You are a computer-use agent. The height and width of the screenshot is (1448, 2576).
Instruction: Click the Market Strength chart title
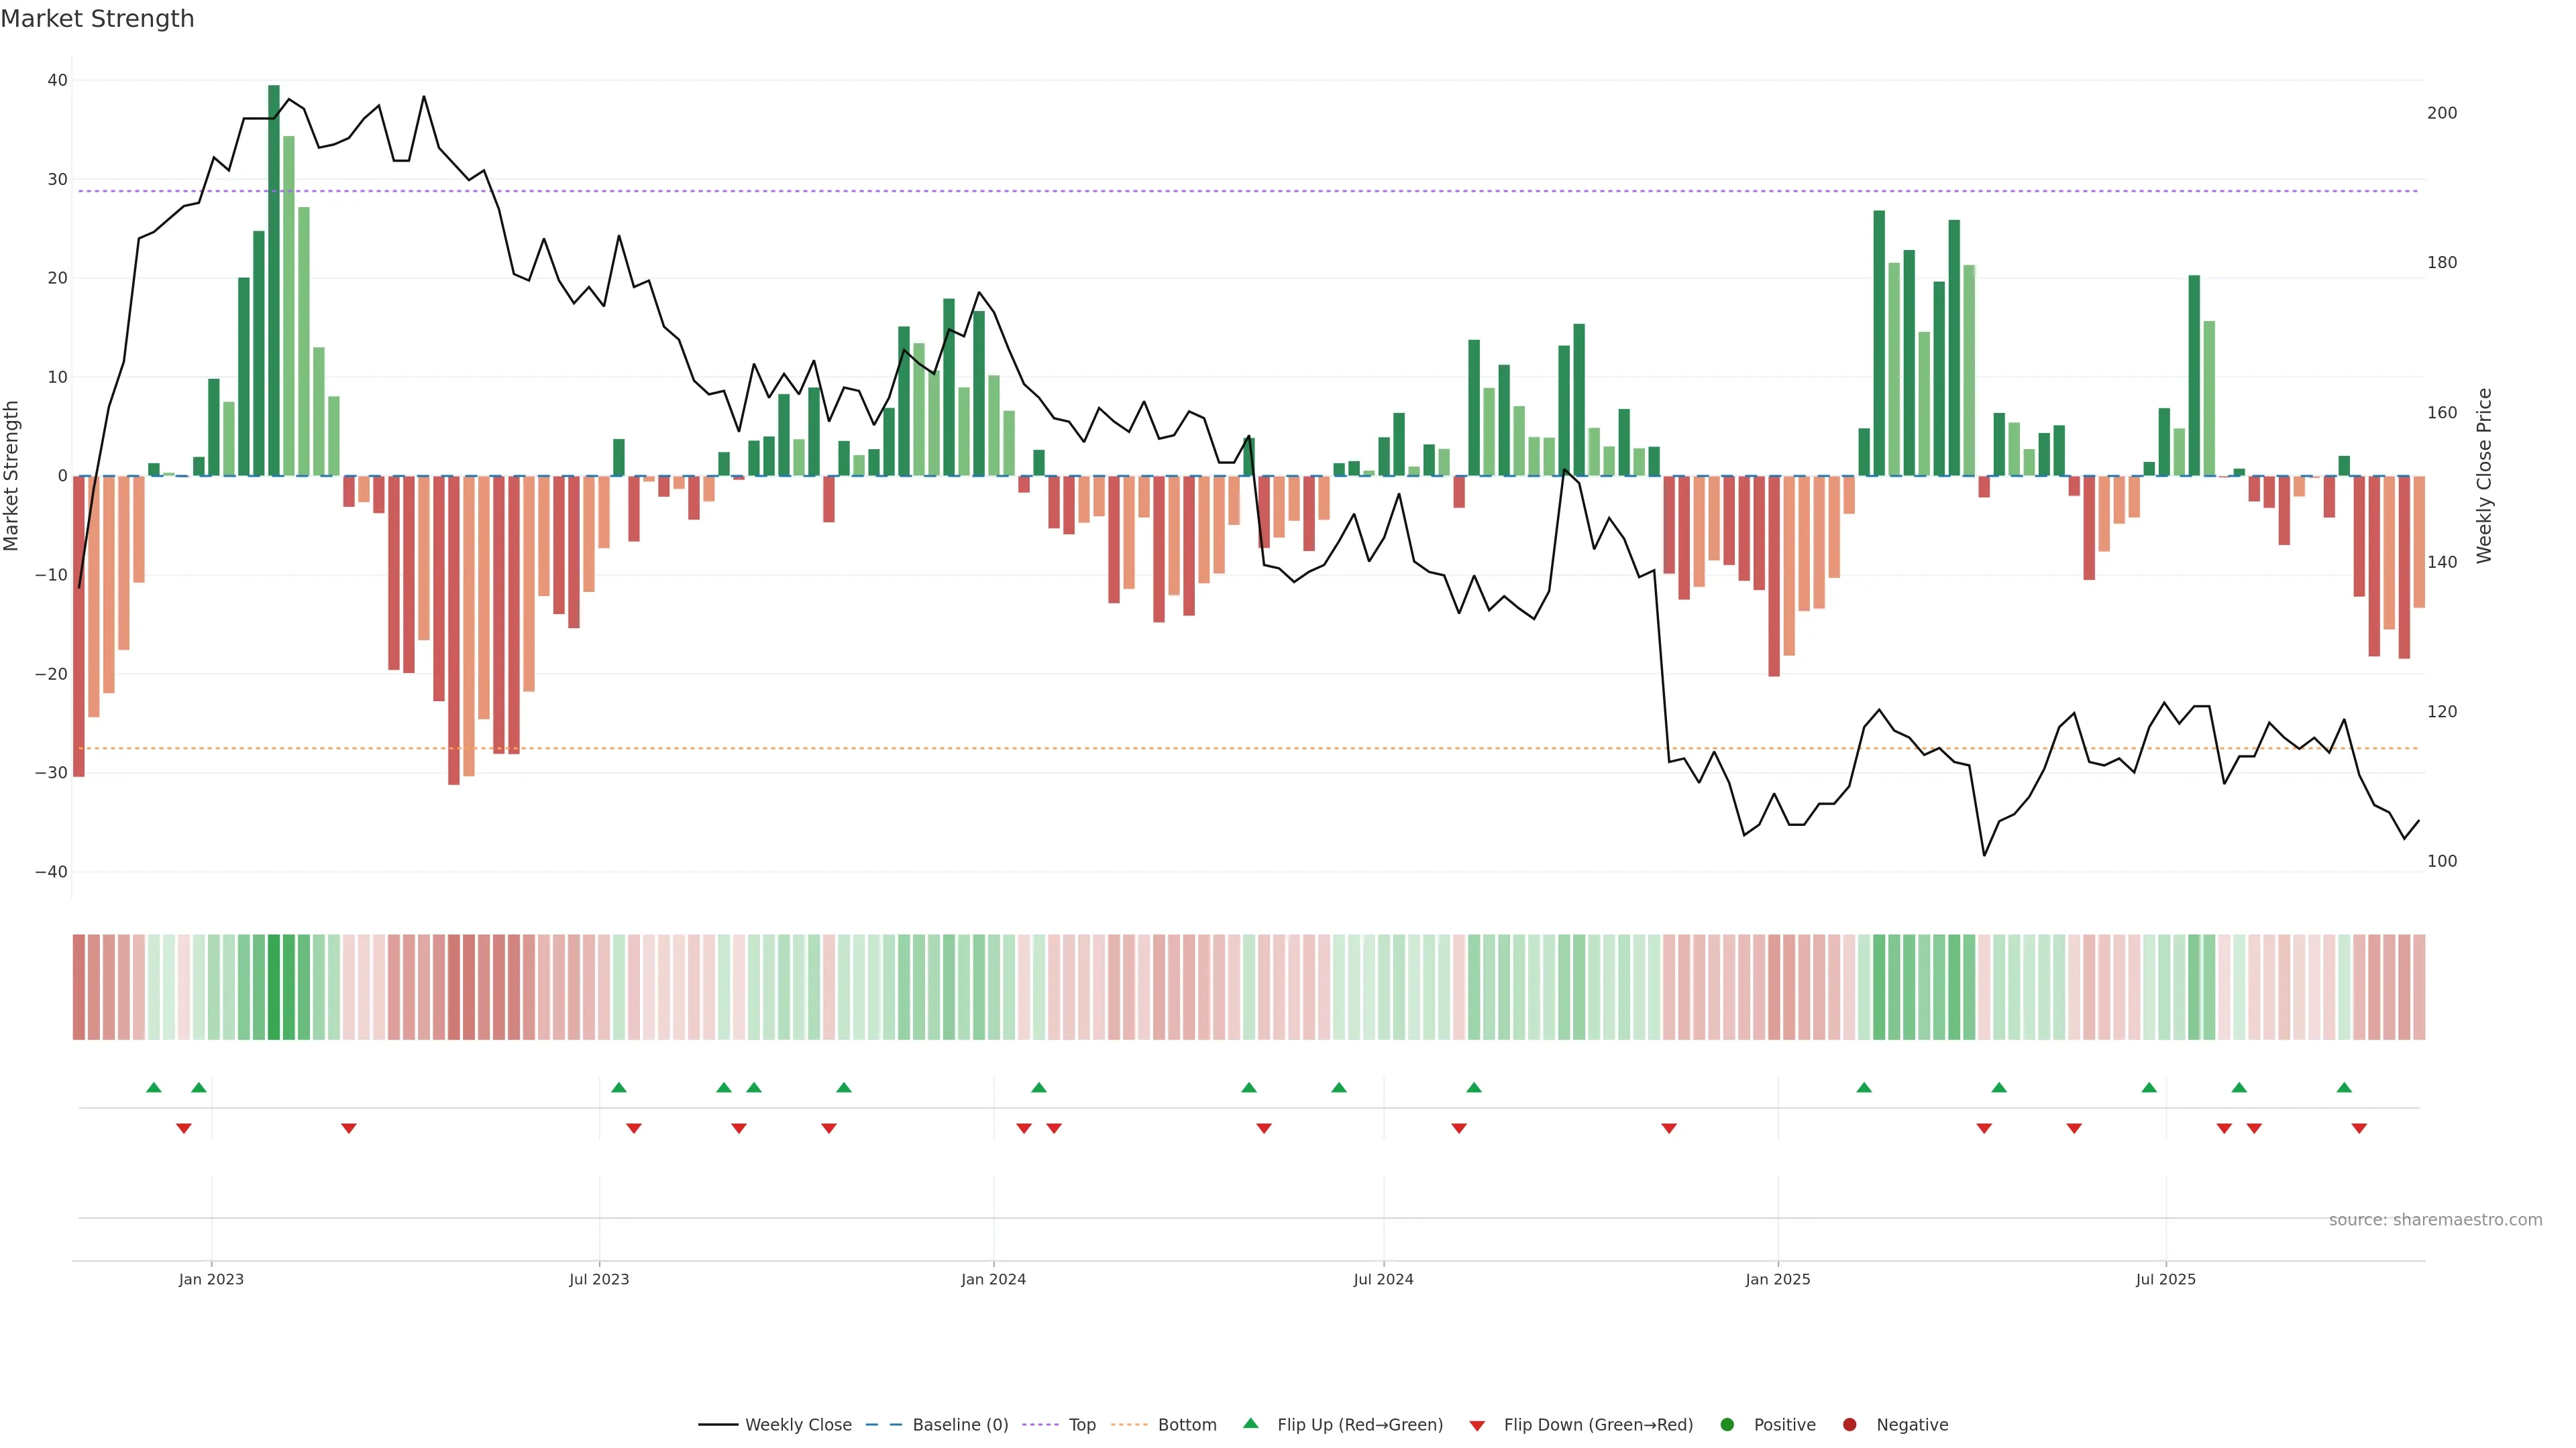point(97,19)
